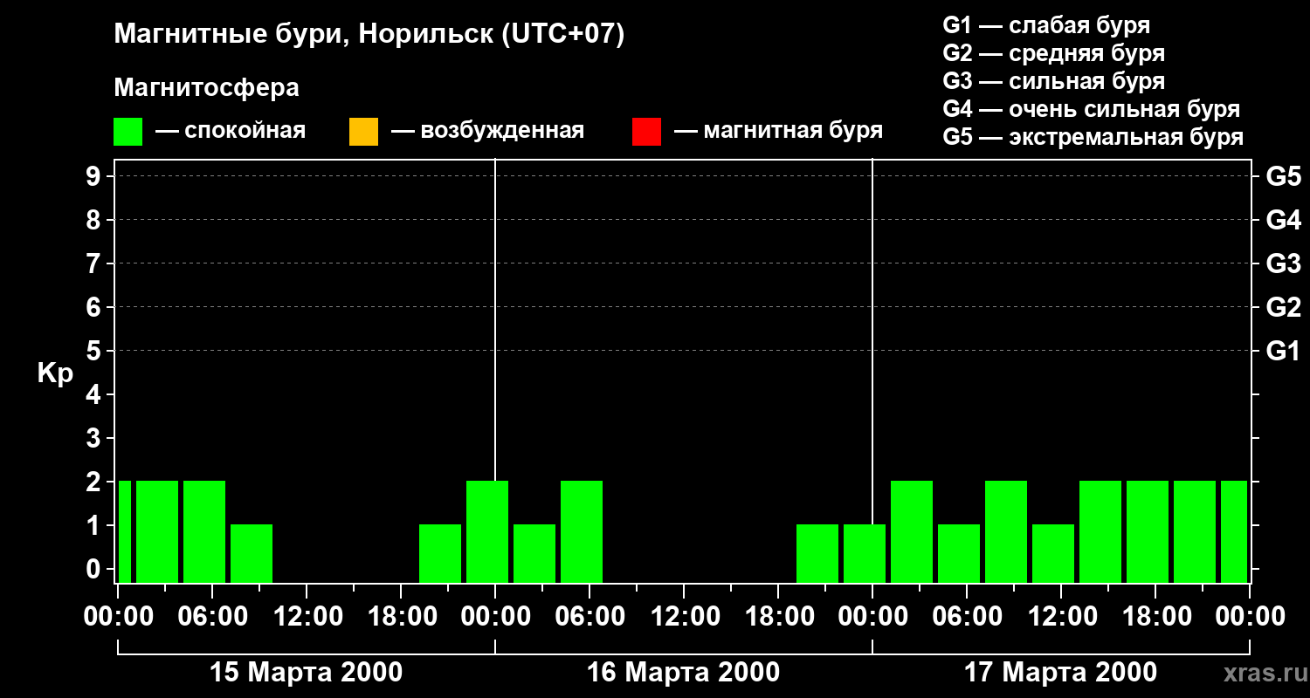Click the last Kp 2 bar on 16 March

[x=582, y=530]
